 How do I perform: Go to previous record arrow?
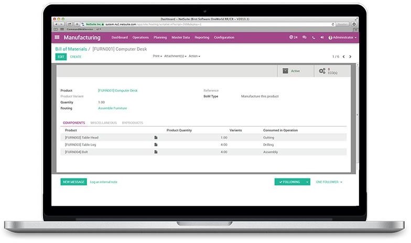pyautogui.click(x=343, y=57)
